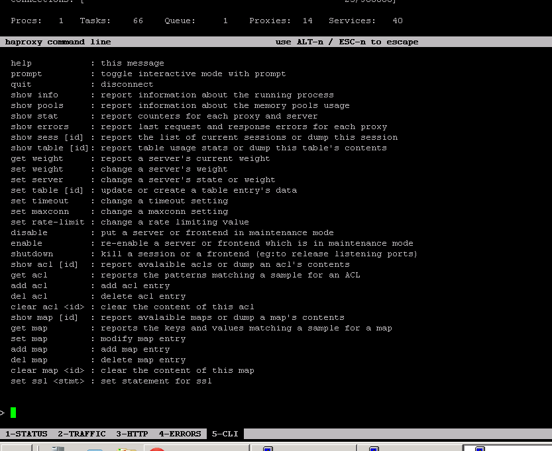The image size is (552, 451).
Task: Click the 'set ssl <stmt>' command row
Action: tap(111, 381)
